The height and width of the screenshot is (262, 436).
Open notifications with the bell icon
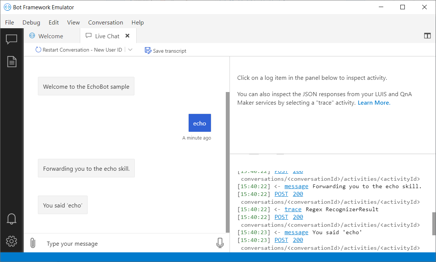click(x=12, y=219)
